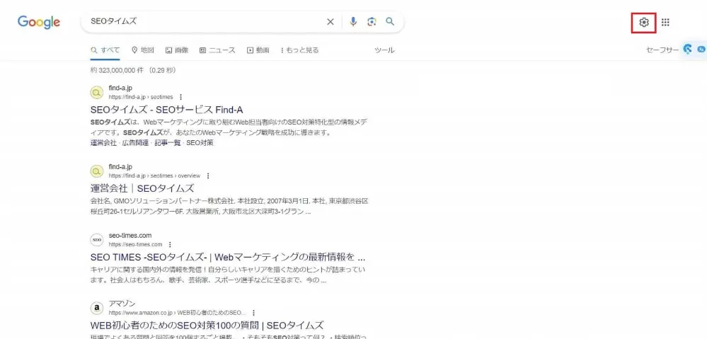The image size is (707, 339).
Task: Click the SEO favicon beside seo-times.com
Action: pos(96,239)
